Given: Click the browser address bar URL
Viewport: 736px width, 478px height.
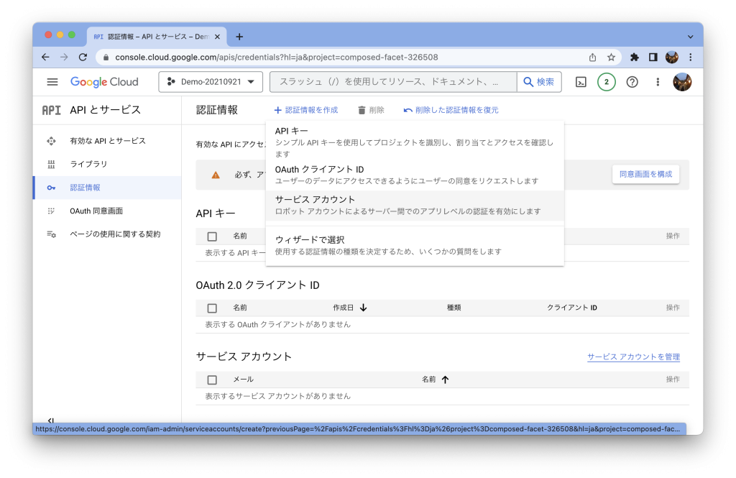Looking at the screenshot, I should click(x=277, y=58).
